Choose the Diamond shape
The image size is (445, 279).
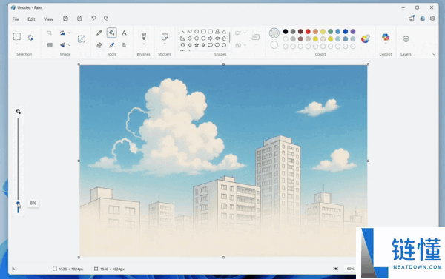(190, 38)
